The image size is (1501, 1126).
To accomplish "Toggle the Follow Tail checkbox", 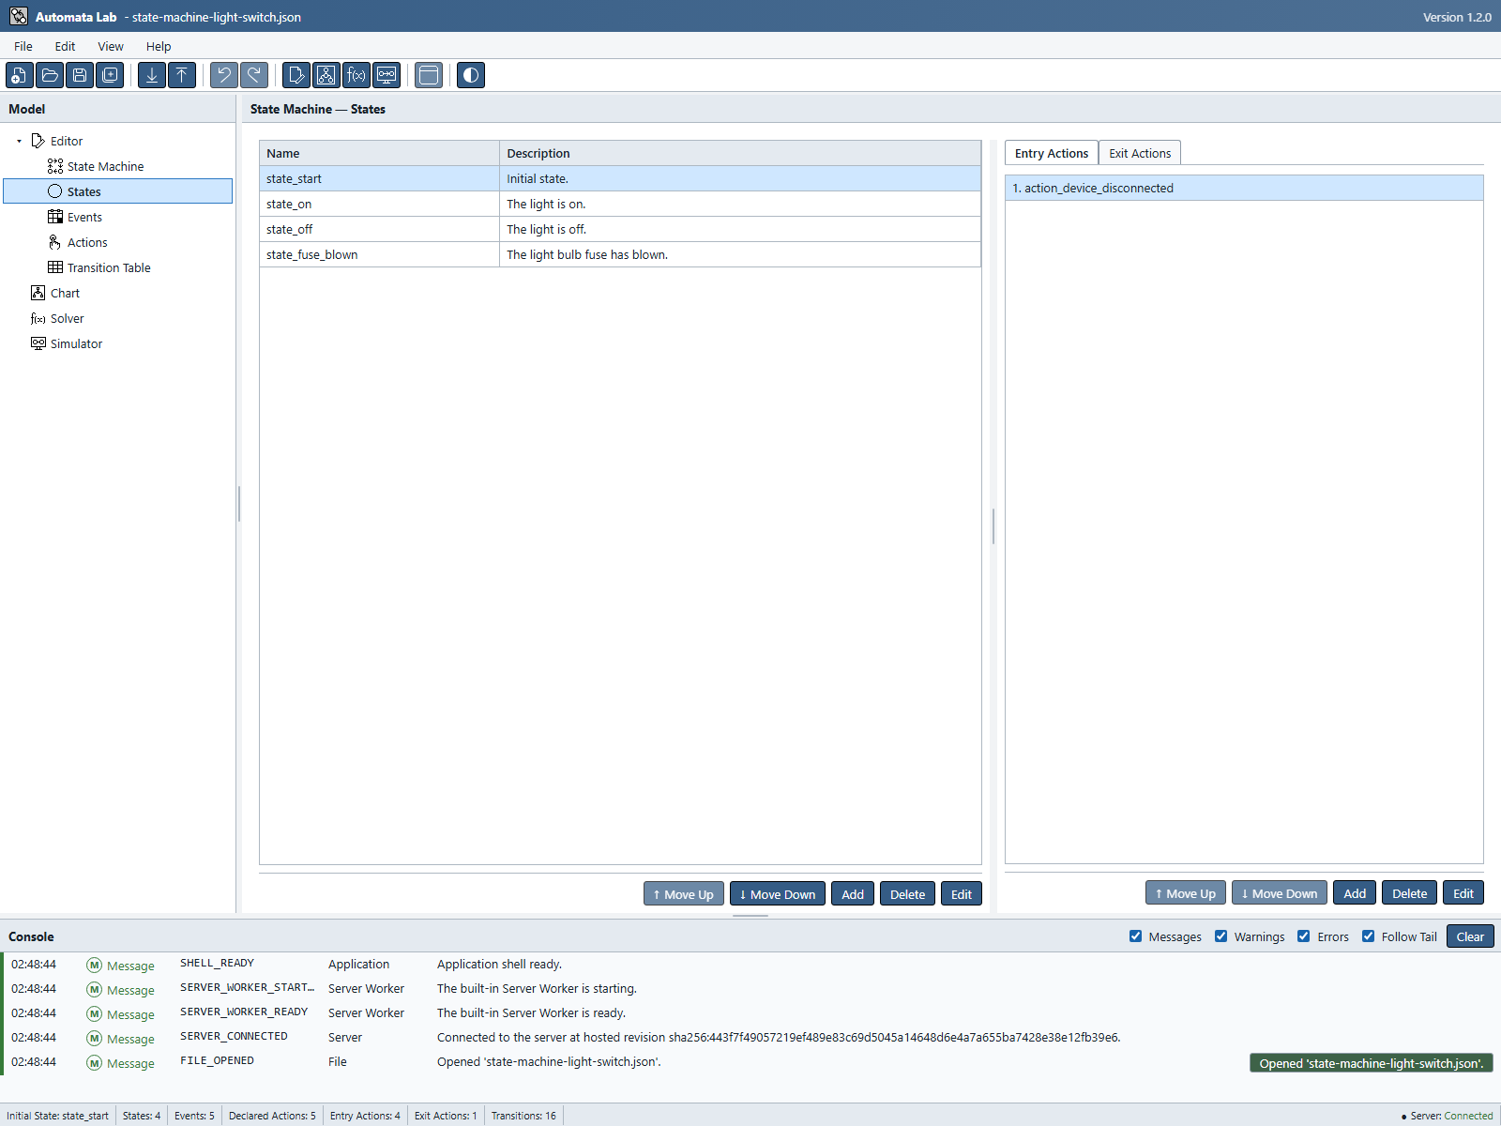I will pyautogui.click(x=1369, y=936).
